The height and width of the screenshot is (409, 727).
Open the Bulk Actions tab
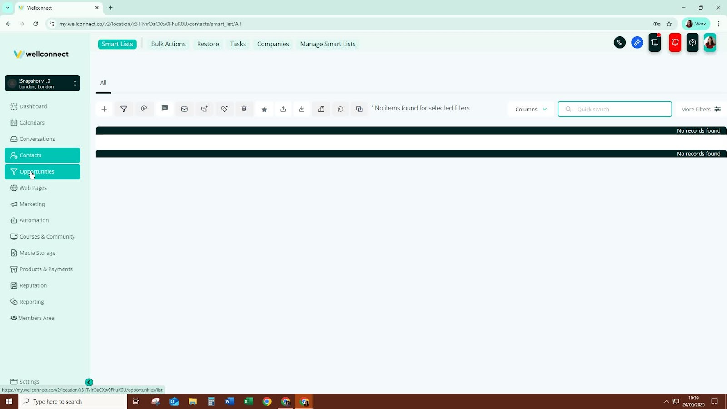168,44
